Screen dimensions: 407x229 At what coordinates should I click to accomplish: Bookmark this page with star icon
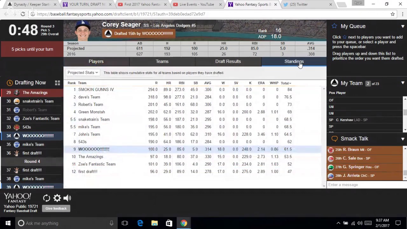393,14
